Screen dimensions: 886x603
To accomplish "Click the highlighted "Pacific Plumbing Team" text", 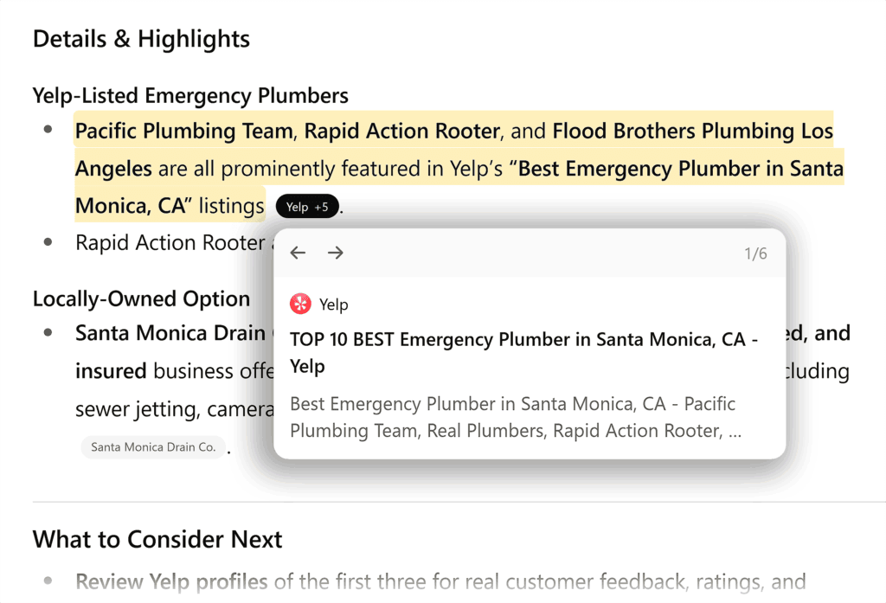I will click(x=183, y=132).
